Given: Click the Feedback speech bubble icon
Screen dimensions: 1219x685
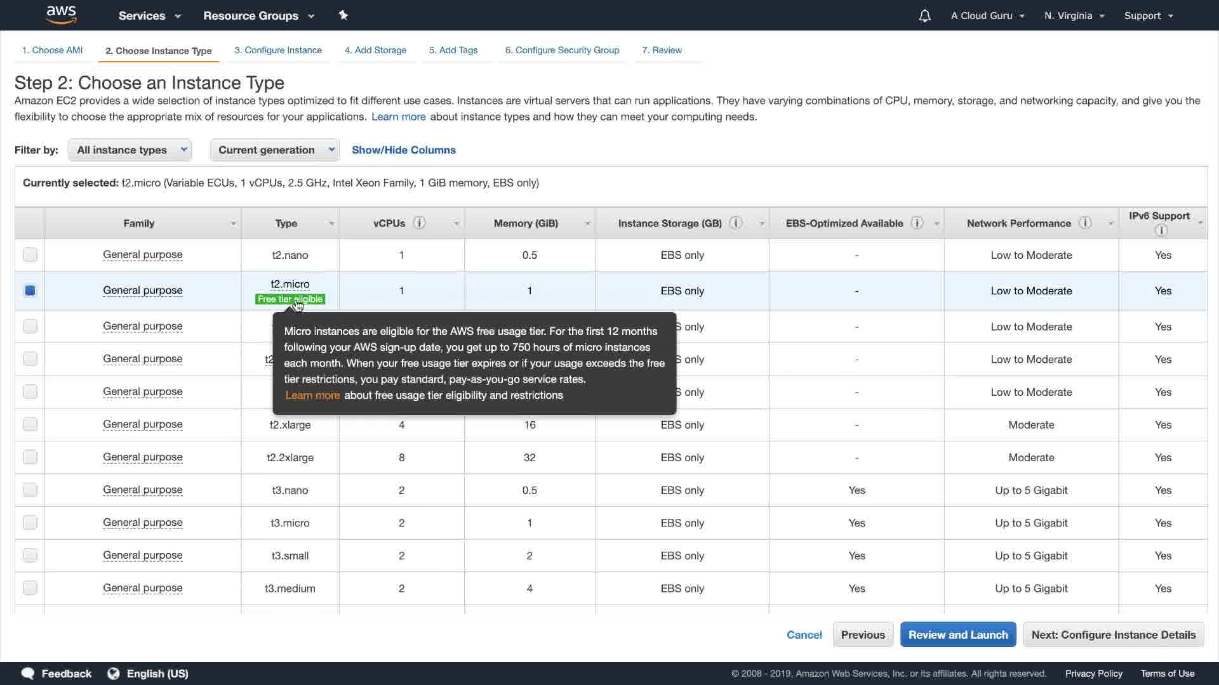Looking at the screenshot, I should point(28,673).
